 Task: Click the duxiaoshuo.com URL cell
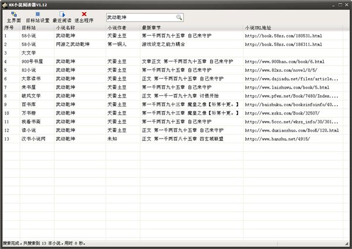292,130
